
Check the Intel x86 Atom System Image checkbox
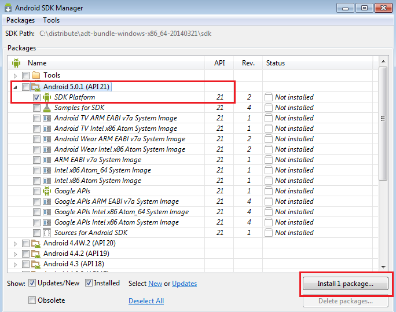[36, 181]
